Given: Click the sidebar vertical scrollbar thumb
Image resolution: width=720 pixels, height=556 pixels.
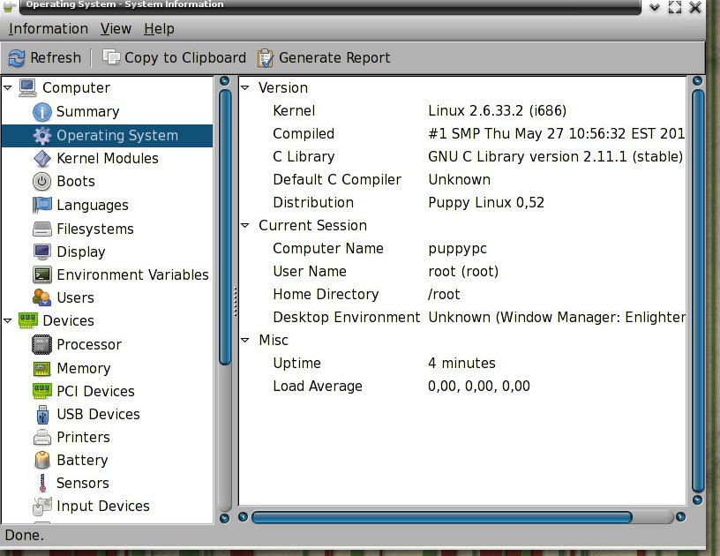Looking at the screenshot, I should (224, 228).
